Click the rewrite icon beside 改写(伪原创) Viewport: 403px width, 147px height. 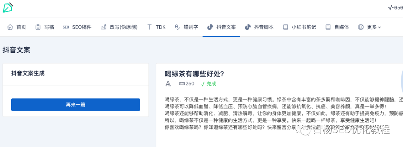103,27
